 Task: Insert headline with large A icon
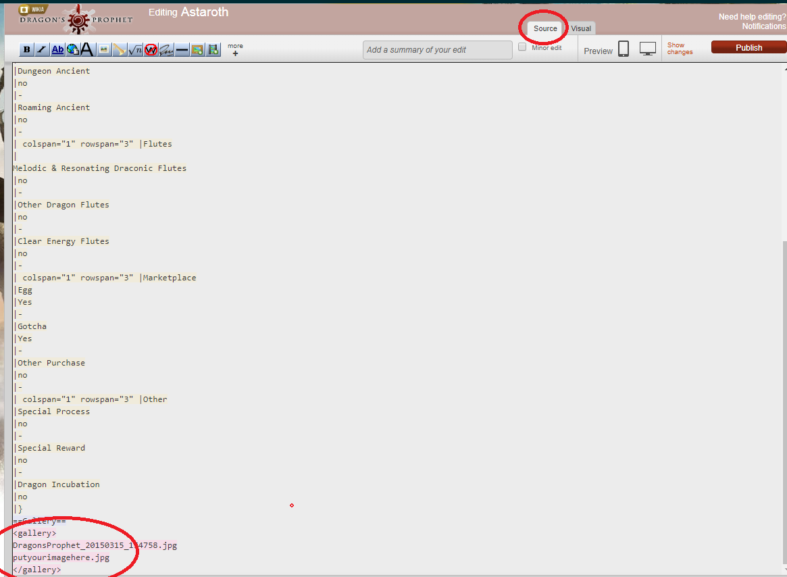[x=87, y=49]
